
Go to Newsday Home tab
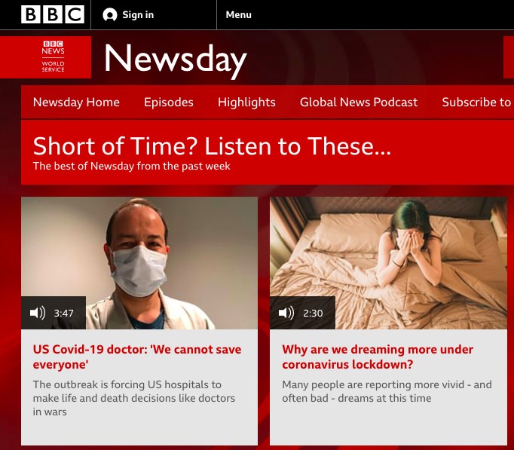point(76,103)
